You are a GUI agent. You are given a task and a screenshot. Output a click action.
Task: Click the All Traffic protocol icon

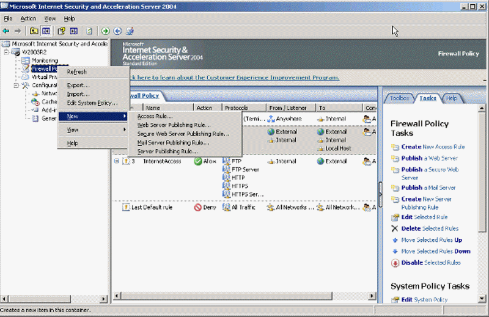click(x=226, y=207)
